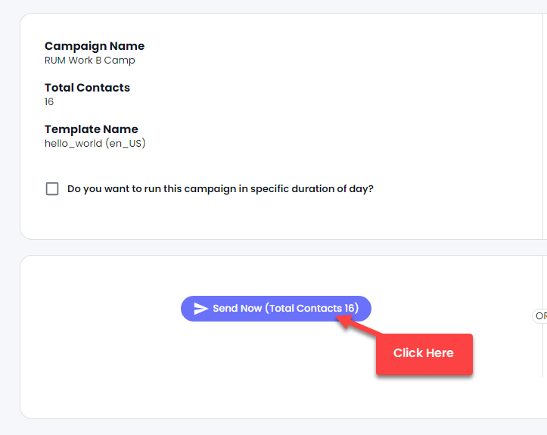This screenshot has width=547, height=435.
Task: Click the Template Name heading
Action: (x=92, y=129)
